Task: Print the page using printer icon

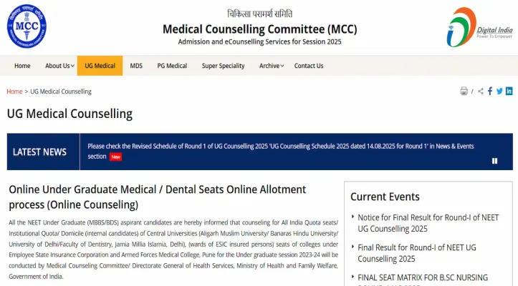Action: [464, 91]
